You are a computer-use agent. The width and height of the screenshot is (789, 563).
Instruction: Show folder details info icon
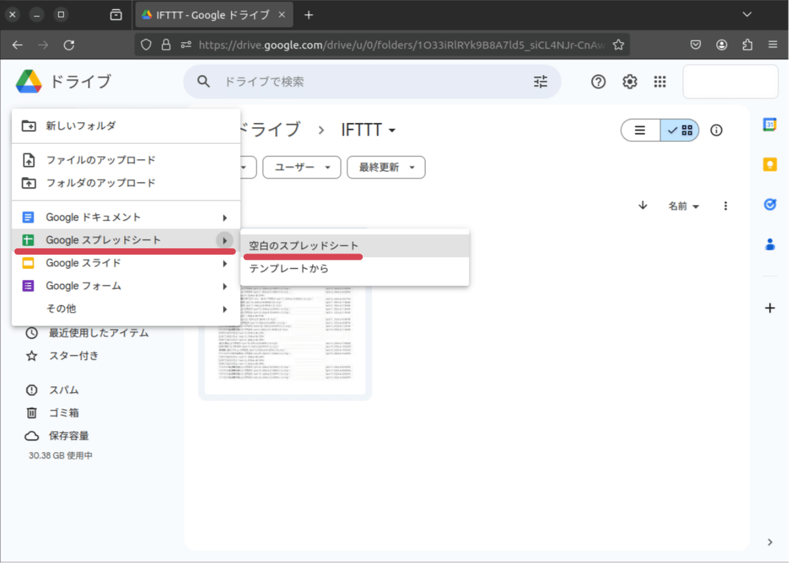click(717, 130)
